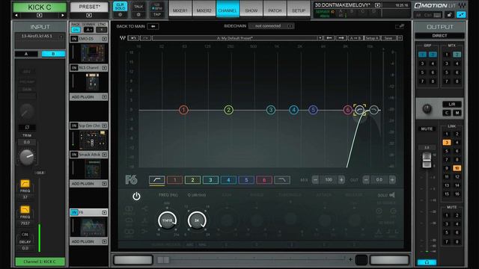The width and height of the screenshot is (479, 269).
Task: Toggle the input low-pass filter icon
Action: [25, 209]
